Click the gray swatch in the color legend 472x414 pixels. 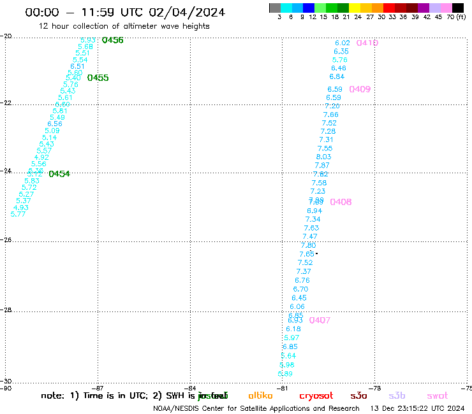275,8
